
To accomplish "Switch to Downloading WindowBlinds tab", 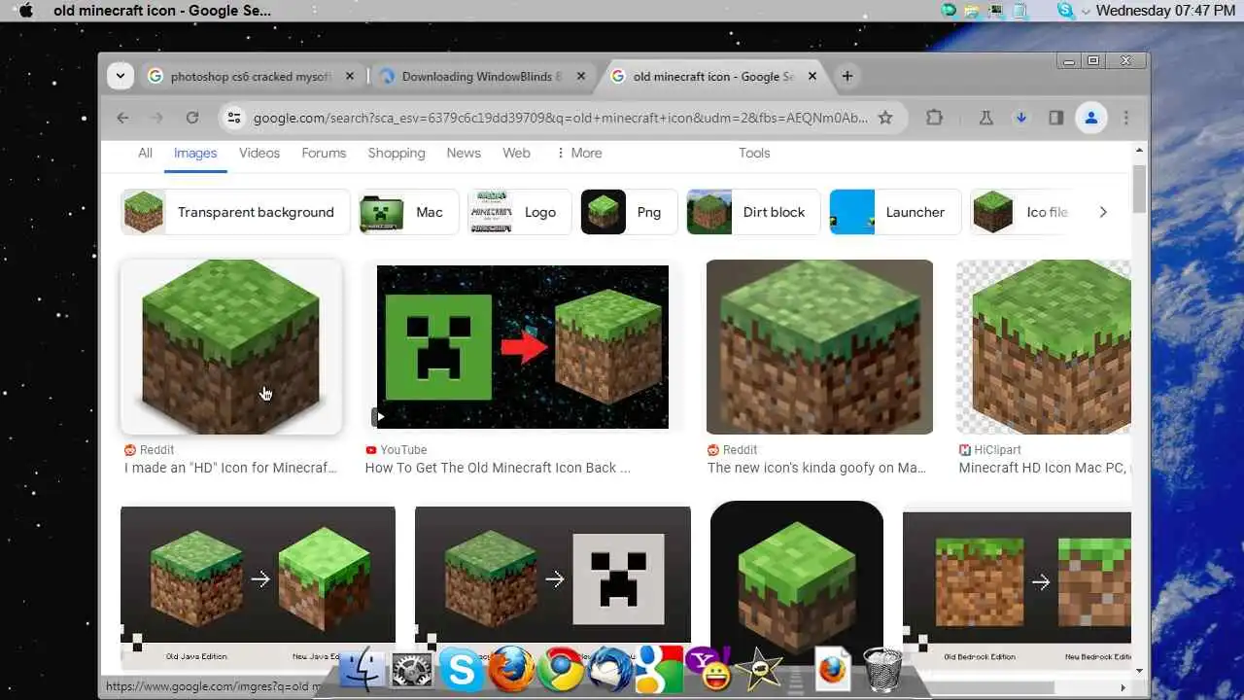I will (x=482, y=76).
